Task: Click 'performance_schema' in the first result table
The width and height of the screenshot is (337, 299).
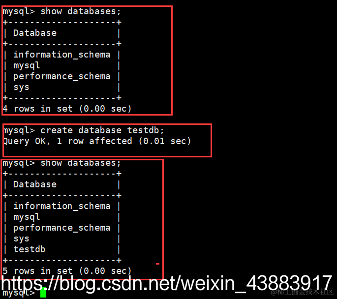Action: [62, 76]
